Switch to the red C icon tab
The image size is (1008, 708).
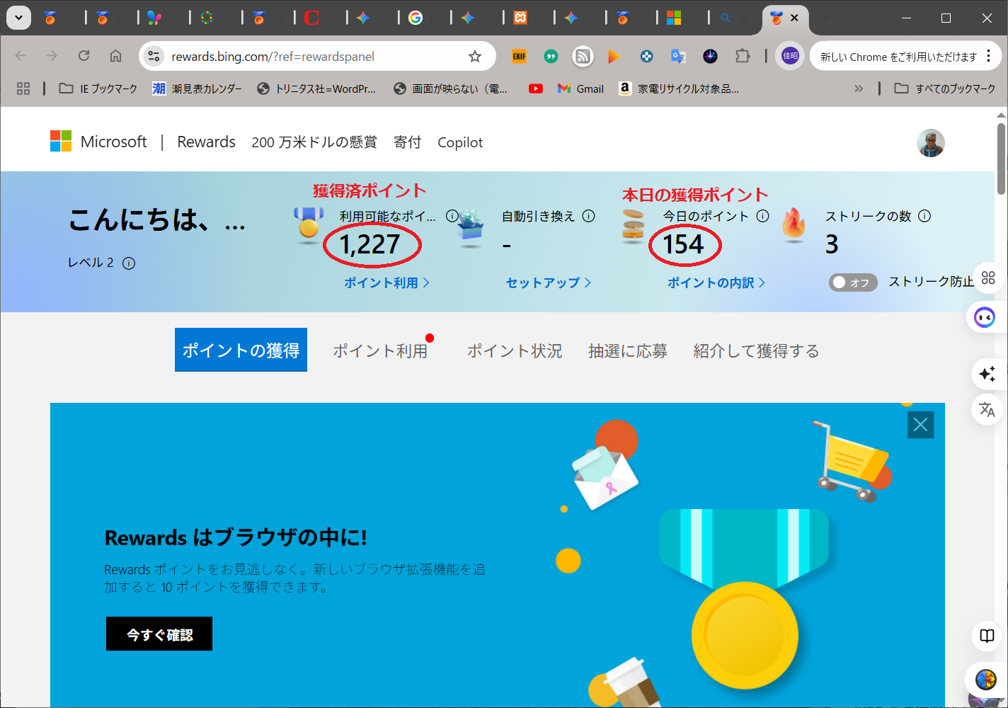click(311, 18)
